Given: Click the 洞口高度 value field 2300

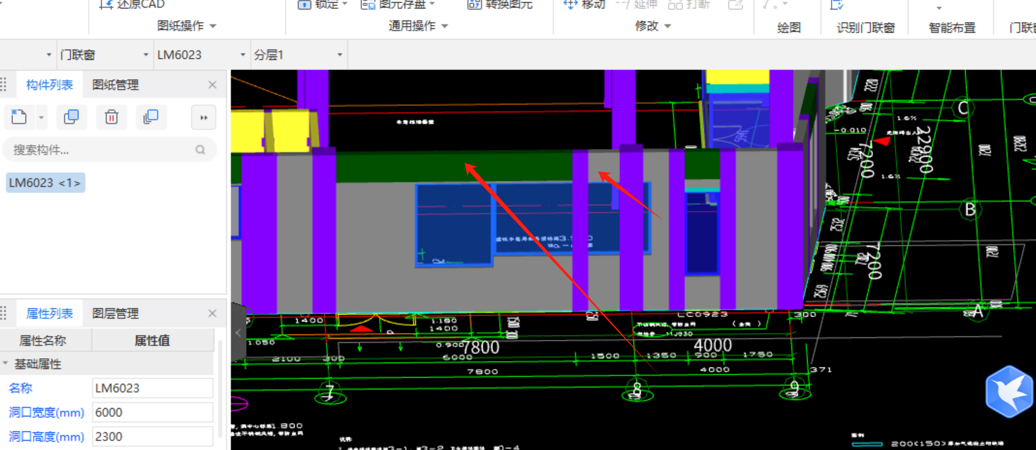Looking at the screenshot, I should coord(153,436).
